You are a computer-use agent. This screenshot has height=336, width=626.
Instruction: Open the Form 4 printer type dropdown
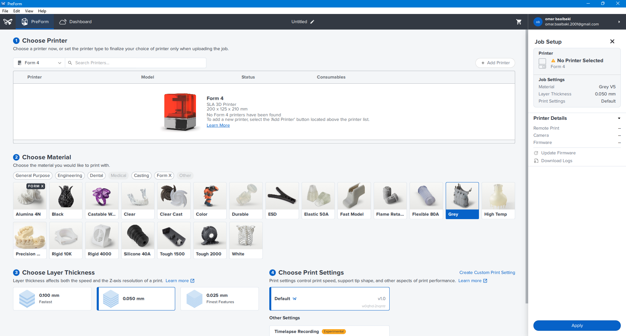(x=39, y=63)
